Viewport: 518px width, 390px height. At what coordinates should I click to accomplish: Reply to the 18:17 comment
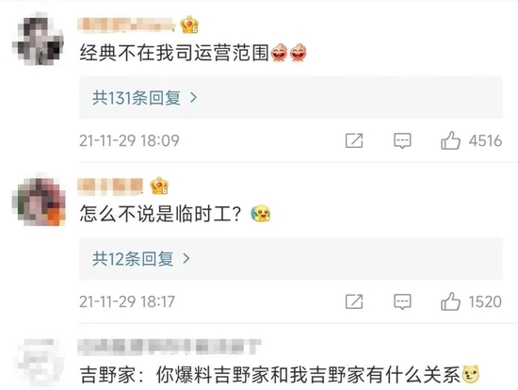[x=402, y=301]
